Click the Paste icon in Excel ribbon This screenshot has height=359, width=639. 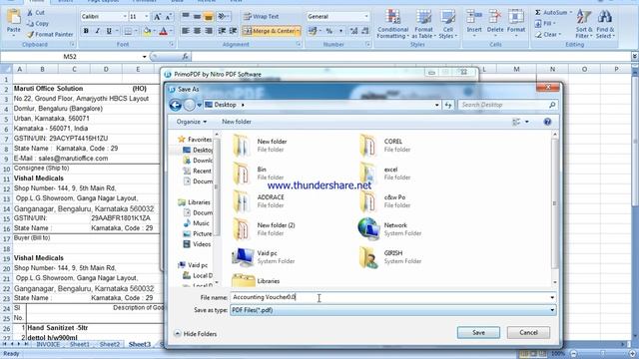[13, 17]
